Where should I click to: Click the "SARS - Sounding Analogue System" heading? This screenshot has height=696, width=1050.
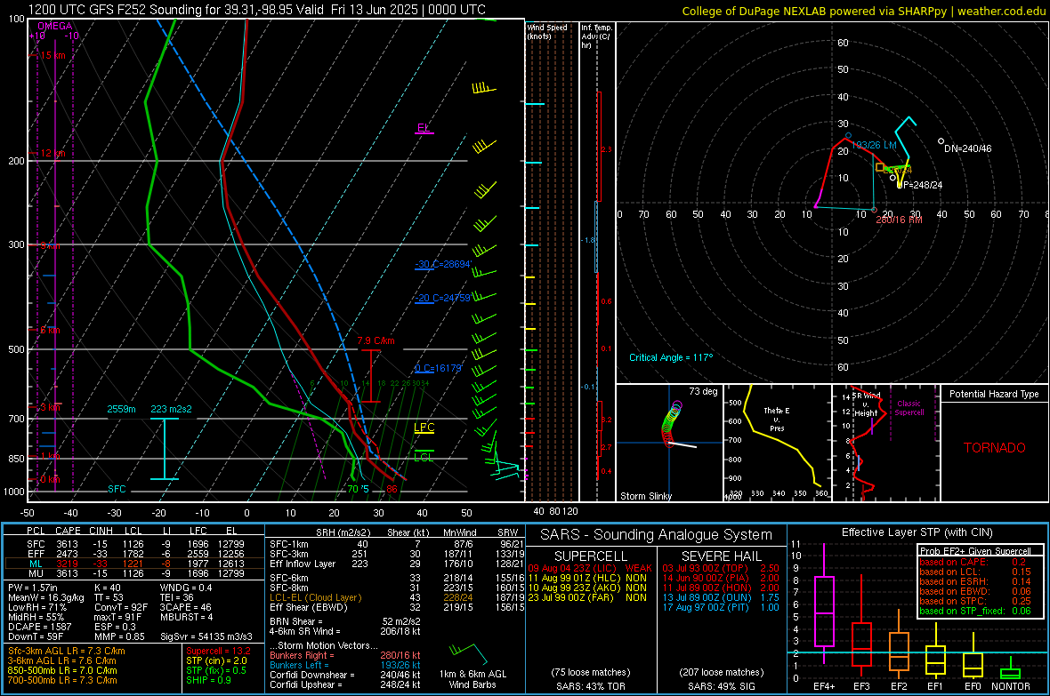click(657, 535)
